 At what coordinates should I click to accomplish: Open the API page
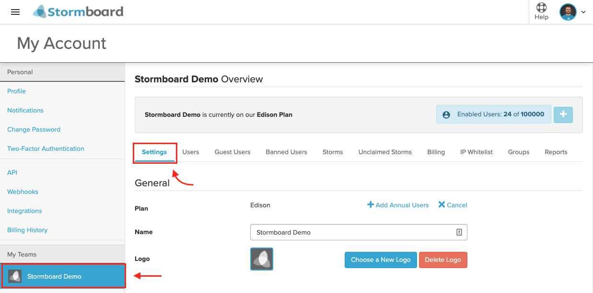(x=12, y=172)
